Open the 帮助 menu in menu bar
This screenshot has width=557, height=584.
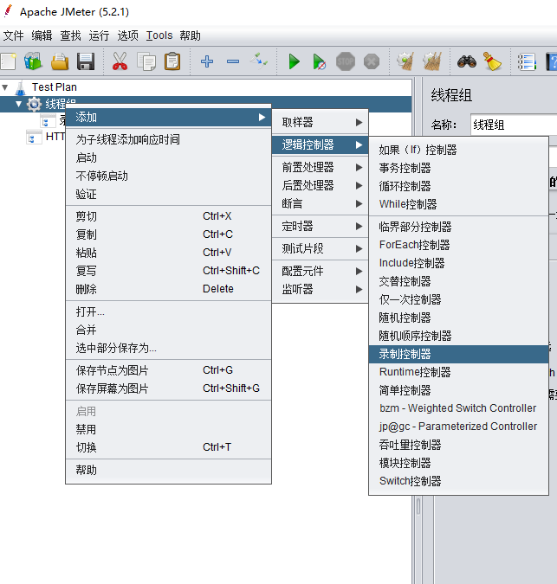click(x=190, y=35)
